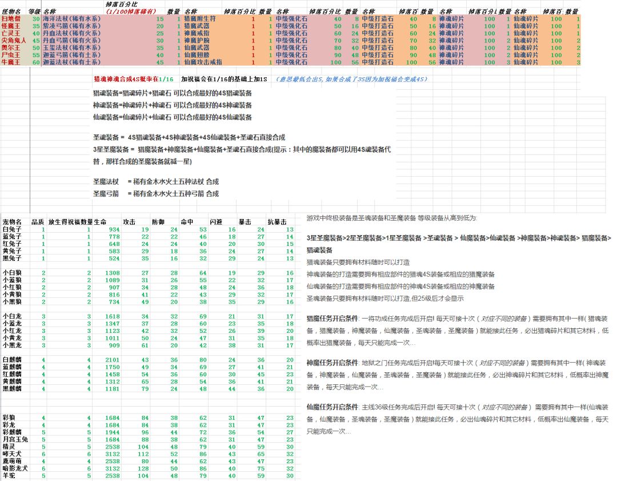Select the 小白狼 pet cell
Screen dimensions: 617x481
[x=12, y=273]
